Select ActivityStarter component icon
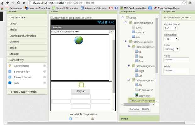 pos(10,66)
